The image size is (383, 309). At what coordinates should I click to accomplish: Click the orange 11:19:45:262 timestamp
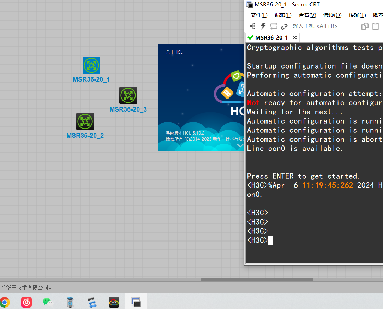[328, 185]
